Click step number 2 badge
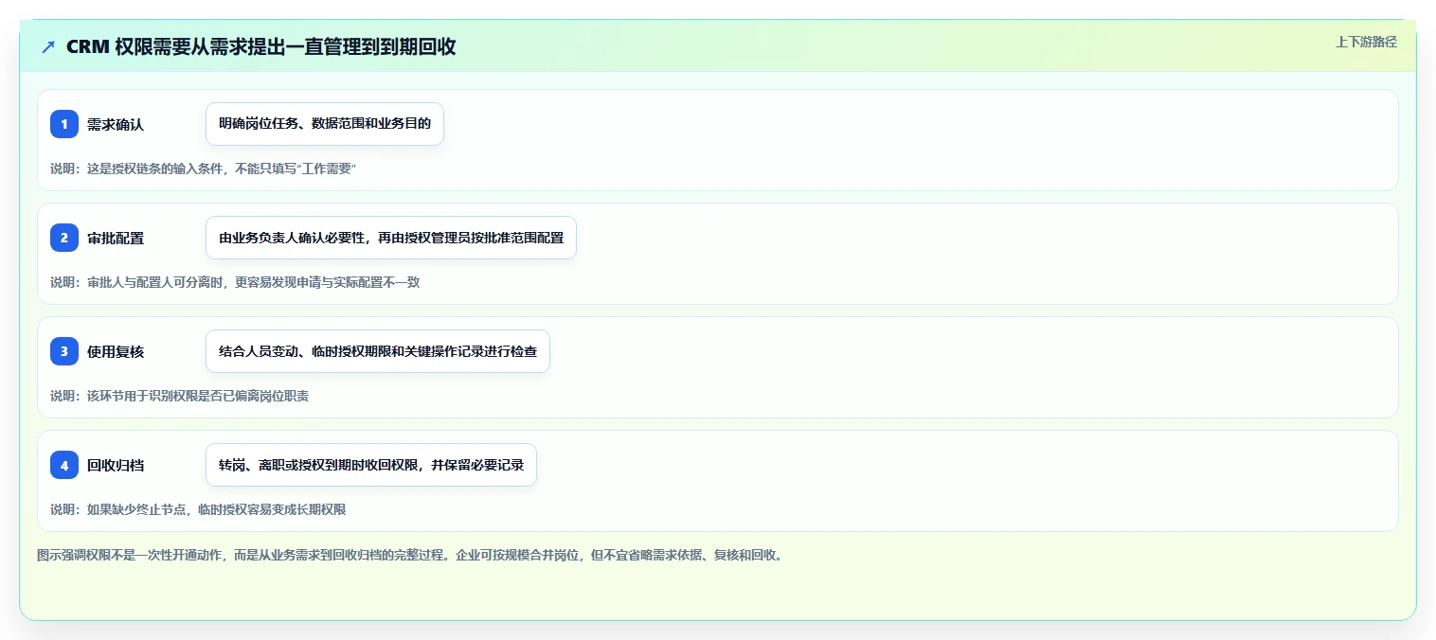The image size is (1436, 640). pos(64,238)
